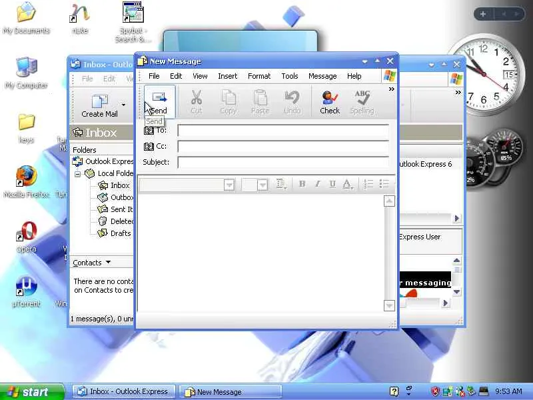Open the File menu in Outlook Express window

[87, 79]
